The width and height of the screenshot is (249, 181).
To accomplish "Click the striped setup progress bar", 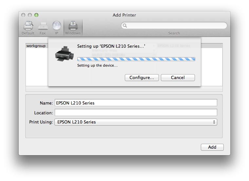I will click(136, 59).
